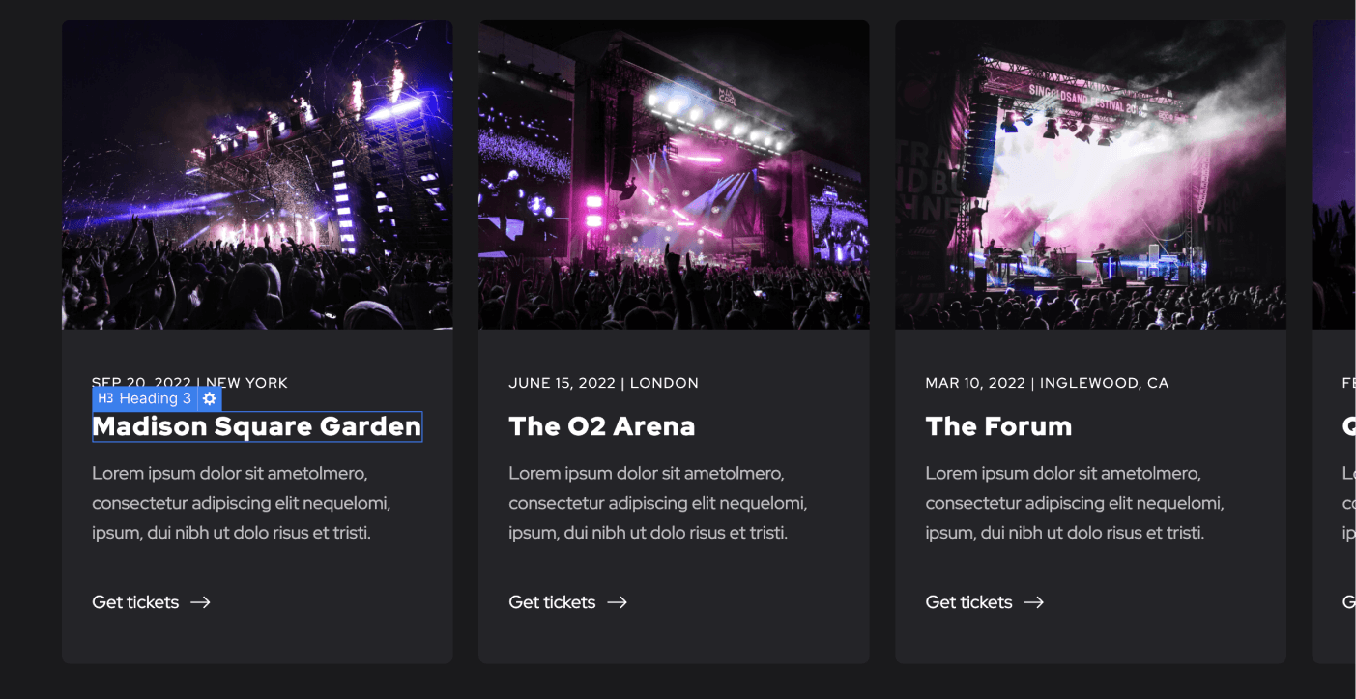
Task: Click the SEP 20, 2022 NEW YORK date text
Action: click(189, 382)
